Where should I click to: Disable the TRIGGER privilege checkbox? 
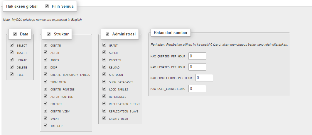click(x=45, y=126)
